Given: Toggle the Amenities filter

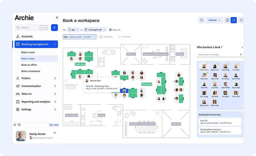Looking at the screenshot, I should (124, 37).
